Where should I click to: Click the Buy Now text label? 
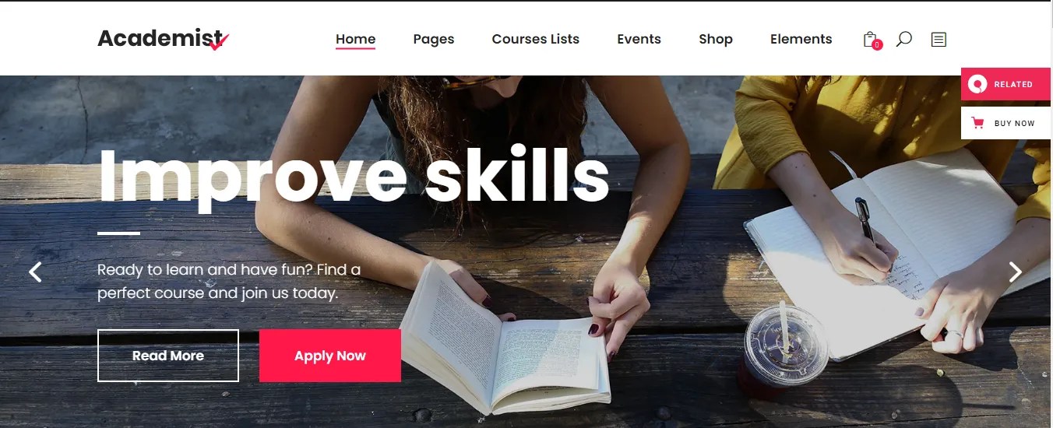pos(1015,123)
